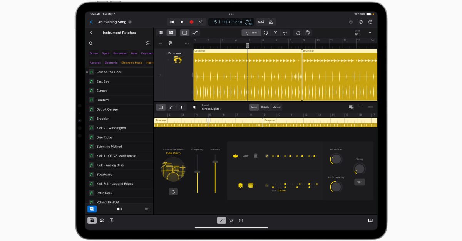This screenshot has width=462, height=241.
Task: Select the Four on the Floor patch
Action: click(120, 72)
